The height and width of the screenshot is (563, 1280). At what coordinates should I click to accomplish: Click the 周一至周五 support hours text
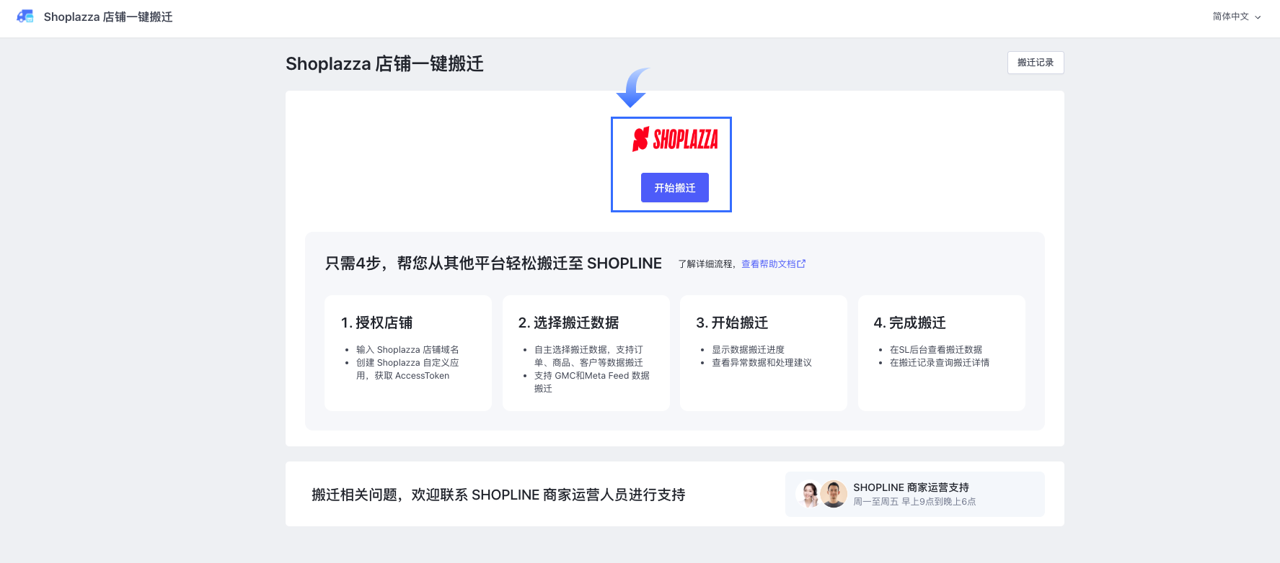[x=914, y=502]
